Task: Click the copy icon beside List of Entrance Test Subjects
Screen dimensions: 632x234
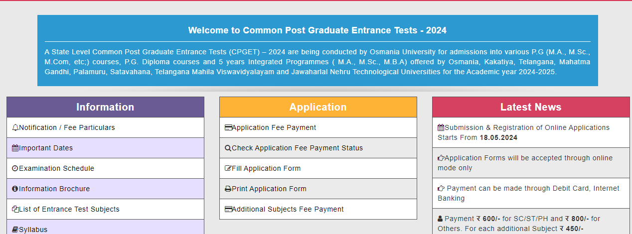Action: pos(15,210)
